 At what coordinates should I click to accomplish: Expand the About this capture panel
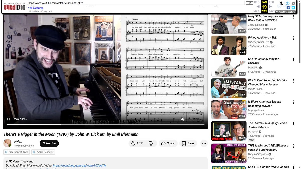click(285, 12)
